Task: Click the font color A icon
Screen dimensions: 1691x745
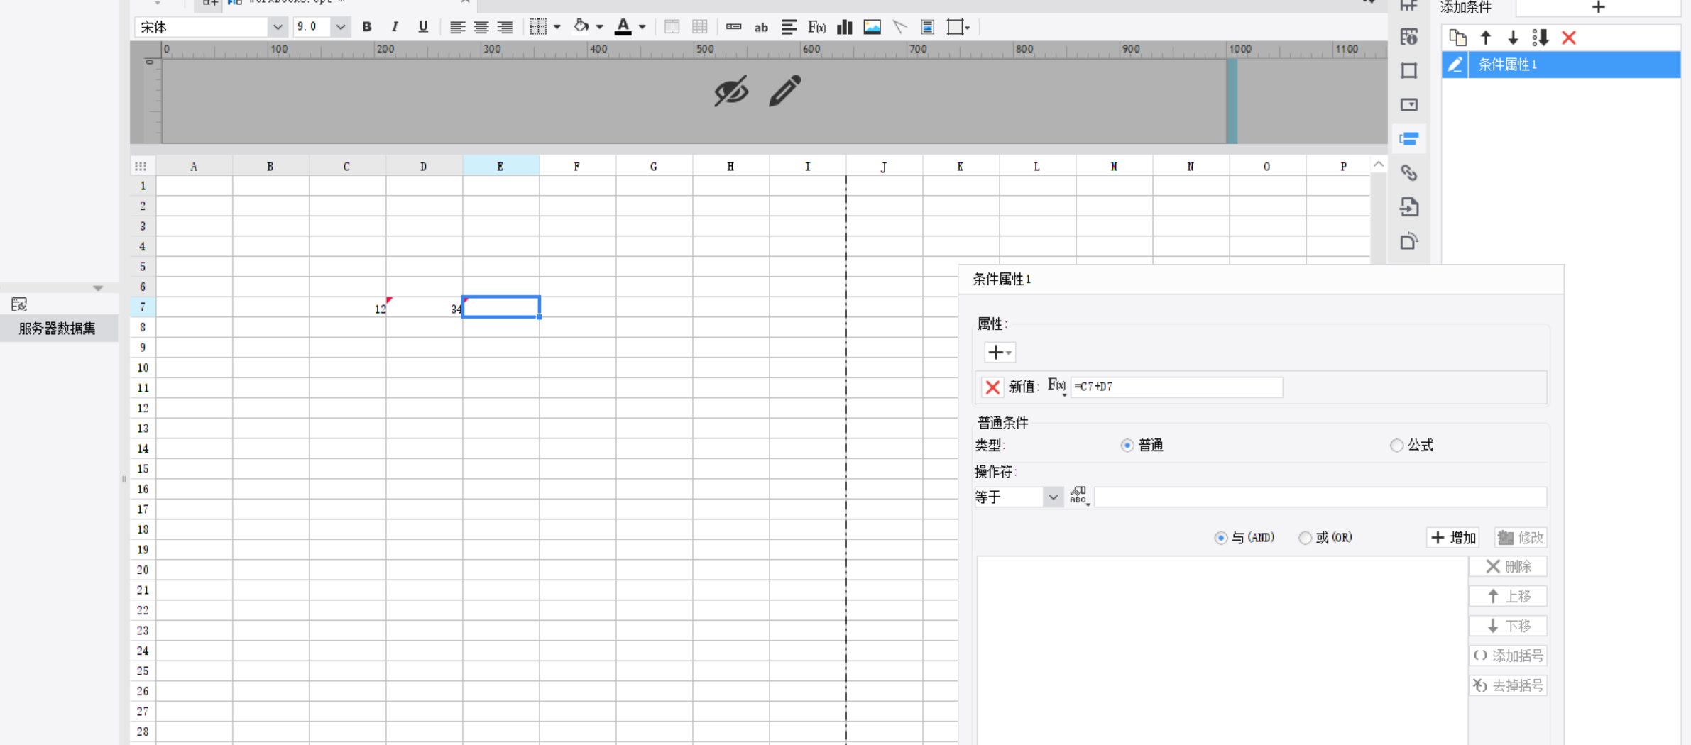Action: [623, 27]
